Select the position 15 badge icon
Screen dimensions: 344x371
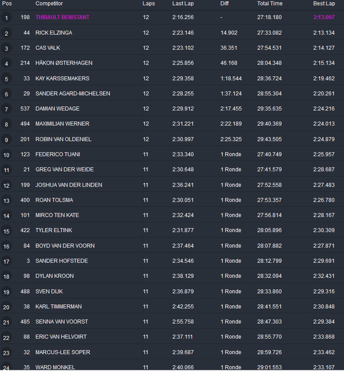pyautogui.click(x=6, y=231)
